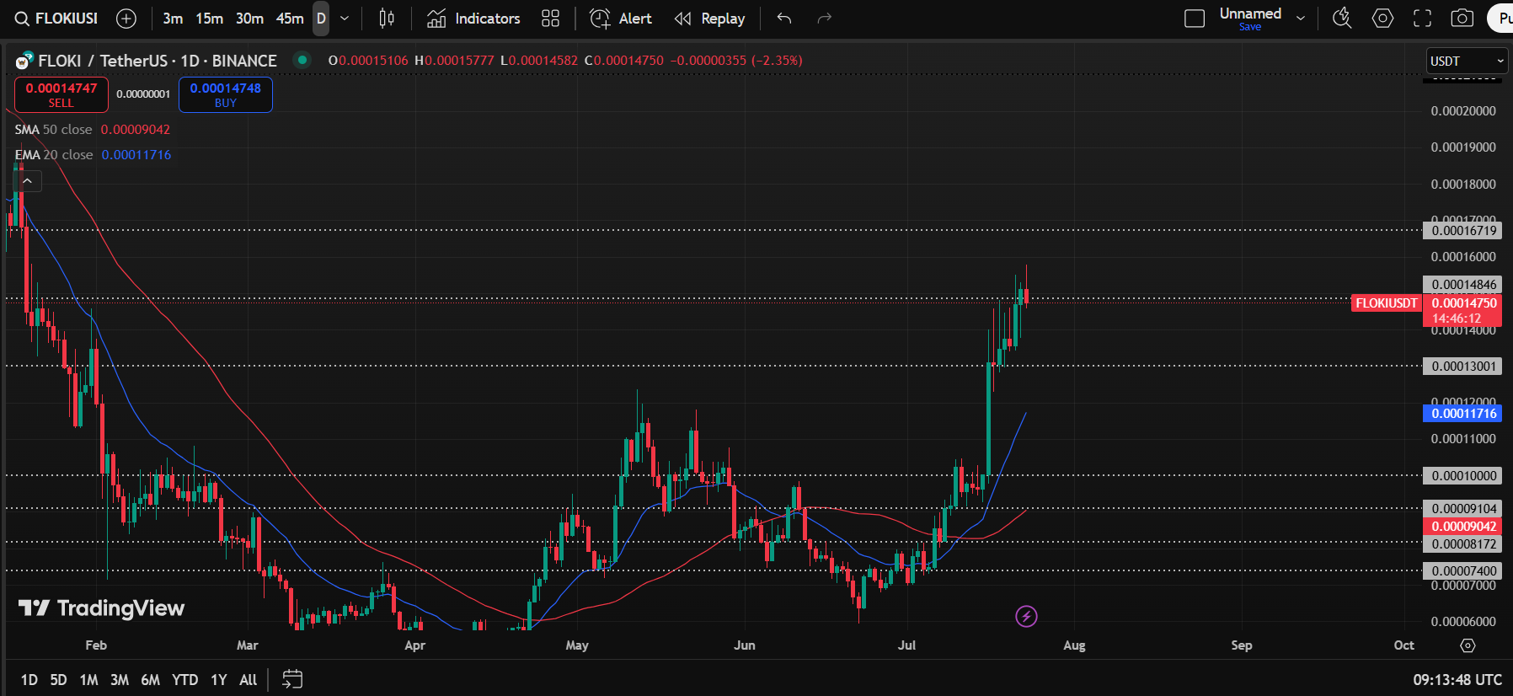1513x696 pixels.
Task: Switch to 45m timeframe
Action: tap(290, 19)
